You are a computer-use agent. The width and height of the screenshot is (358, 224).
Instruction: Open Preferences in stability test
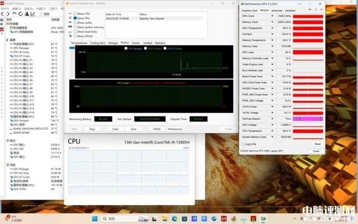175,129
